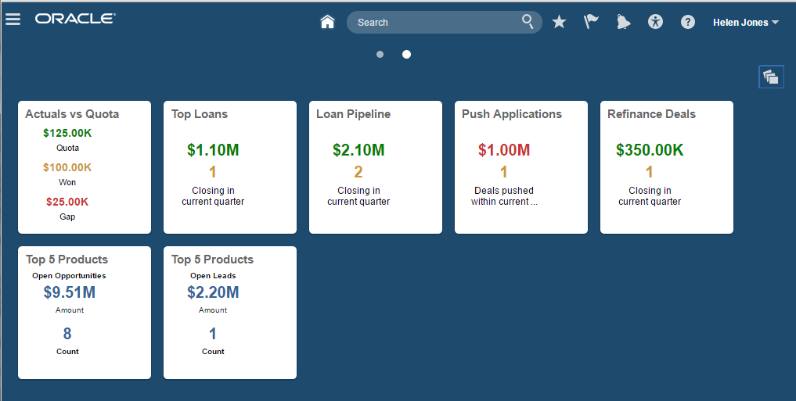
Task: Open Loan Pipeline $2.10M amount
Action: (x=358, y=150)
